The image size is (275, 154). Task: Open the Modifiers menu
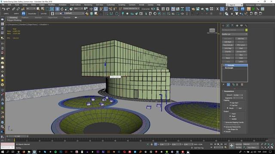(52, 5)
